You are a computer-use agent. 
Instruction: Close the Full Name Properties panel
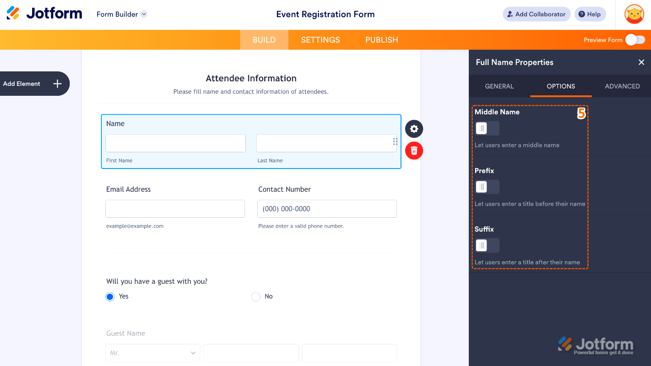(x=641, y=62)
